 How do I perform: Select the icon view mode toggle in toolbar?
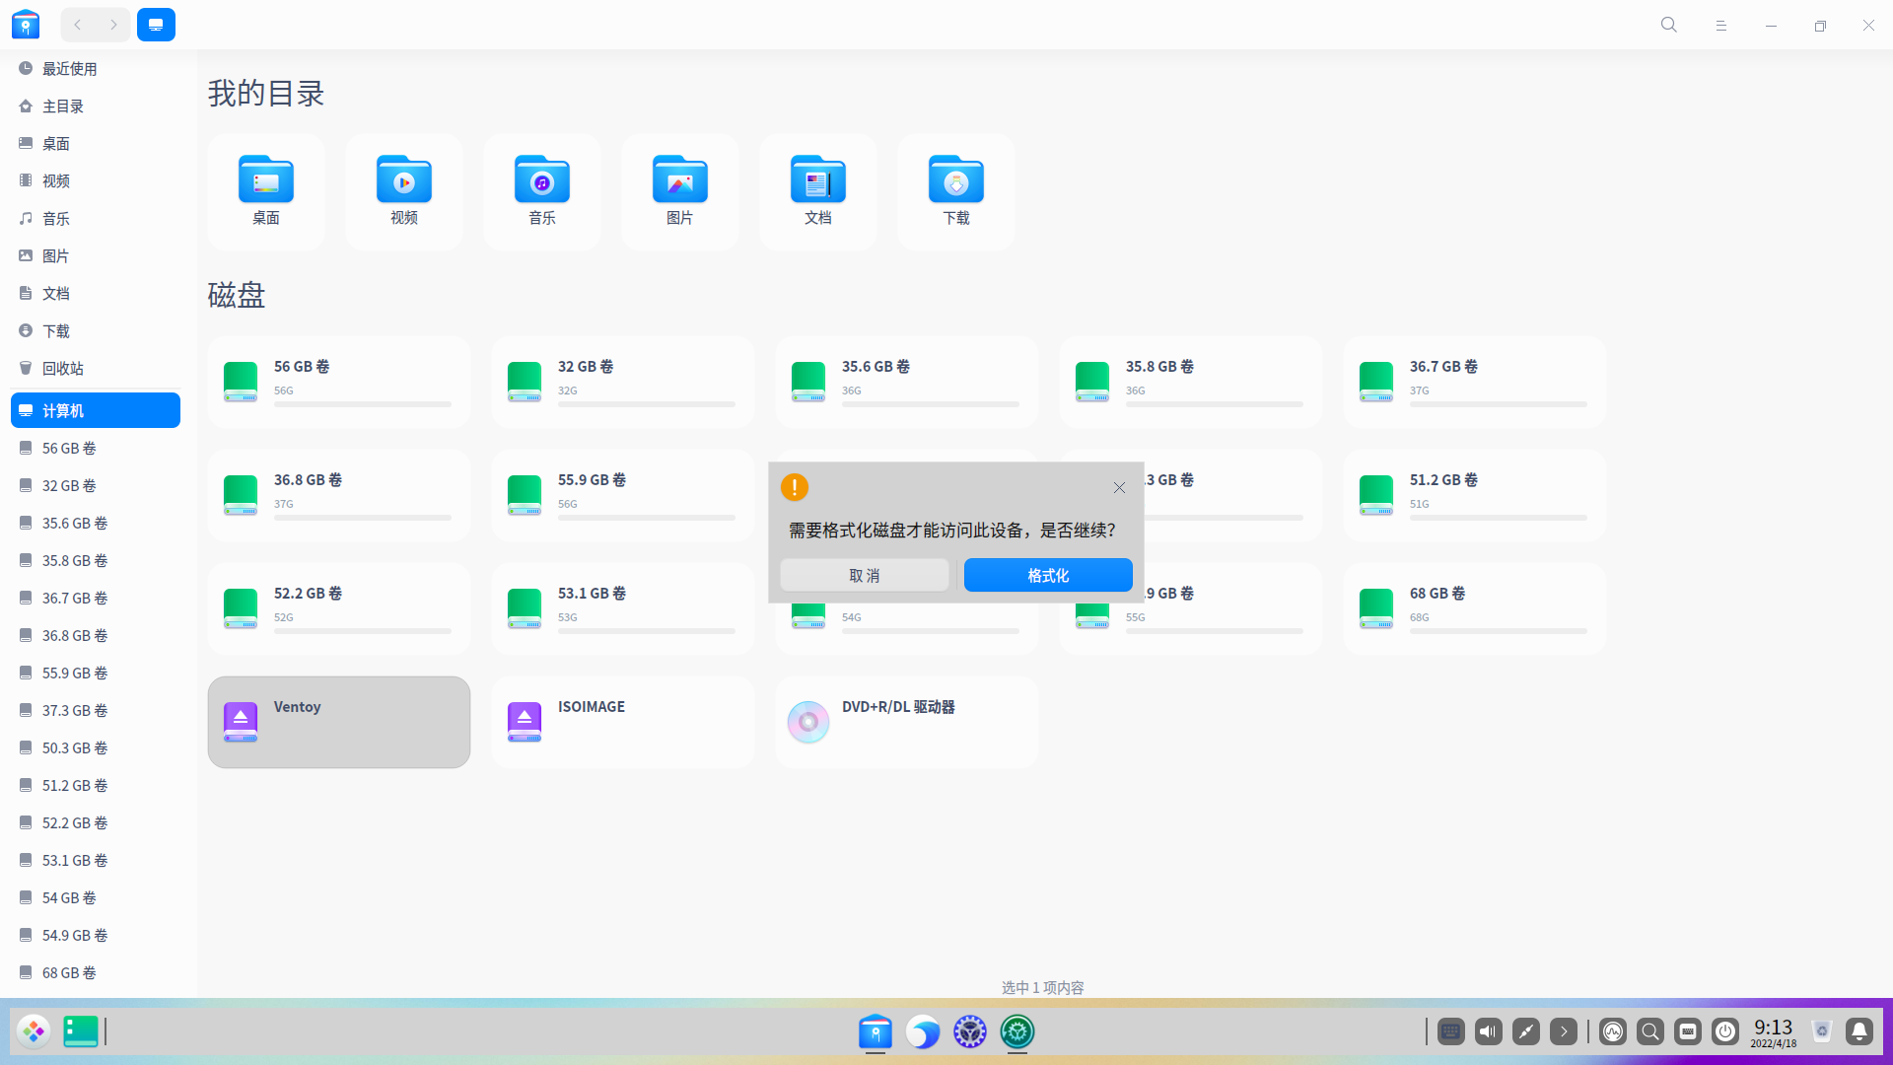pyautogui.click(x=156, y=24)
